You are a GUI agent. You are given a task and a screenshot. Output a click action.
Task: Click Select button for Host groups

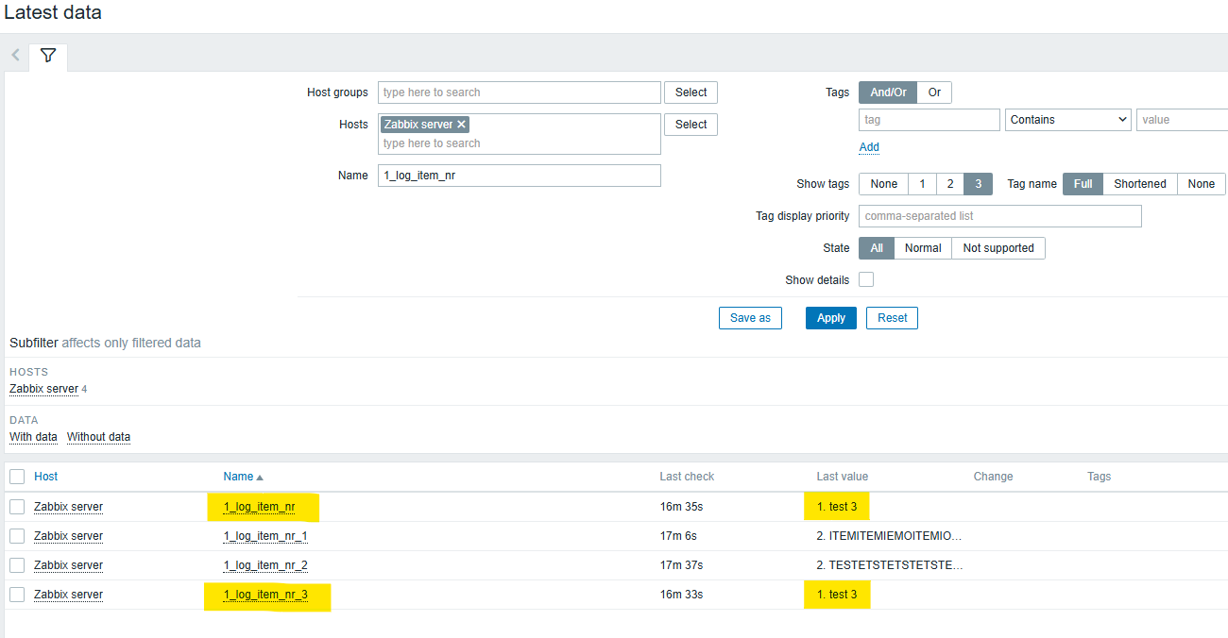[x=691, y=92]
